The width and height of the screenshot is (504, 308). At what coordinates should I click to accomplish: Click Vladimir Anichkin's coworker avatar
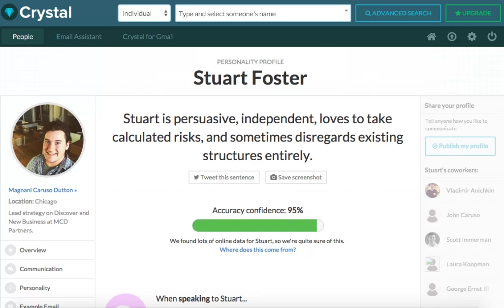(432, 191)
